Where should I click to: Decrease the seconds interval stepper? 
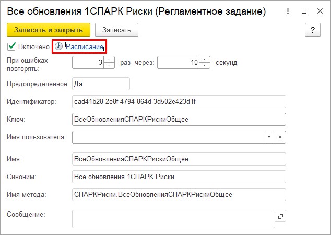pos(204,65)
